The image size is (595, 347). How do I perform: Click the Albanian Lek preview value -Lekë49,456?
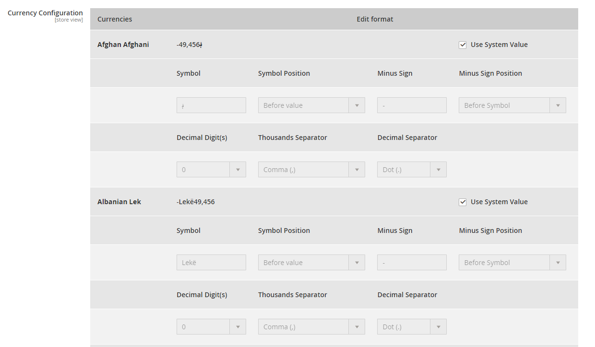click(x=196, y=202)
